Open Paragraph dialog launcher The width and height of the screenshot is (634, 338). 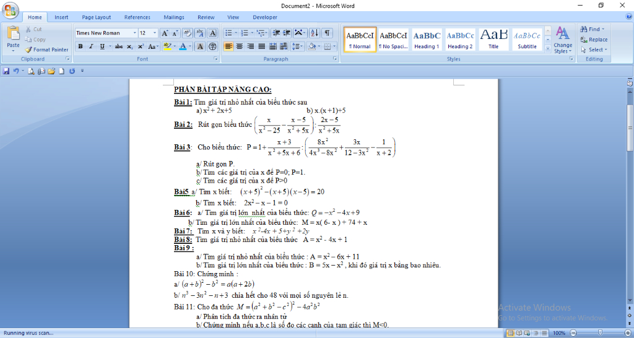coord(335,59)
